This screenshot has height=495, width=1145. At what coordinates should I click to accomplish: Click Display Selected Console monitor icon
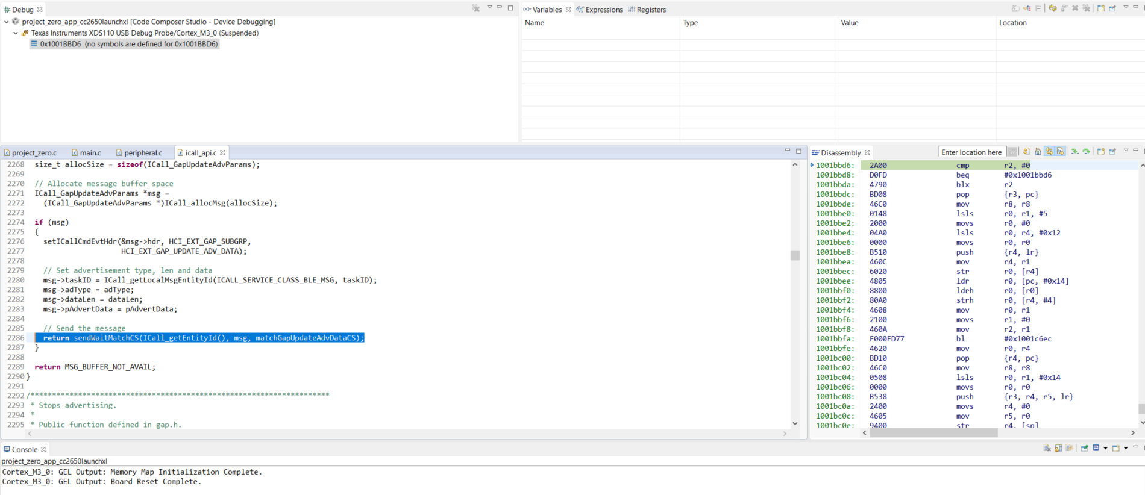(1096, 448)
